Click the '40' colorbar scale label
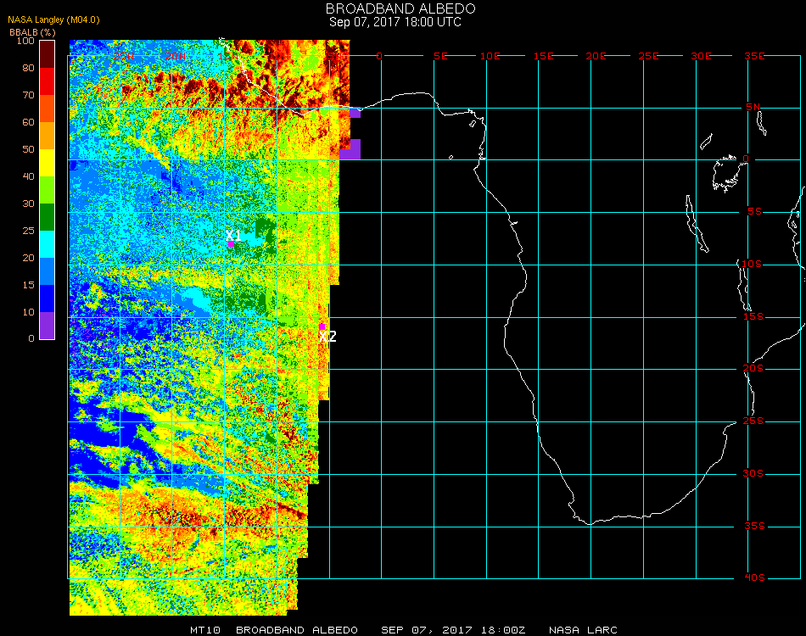 pos(28,176)
